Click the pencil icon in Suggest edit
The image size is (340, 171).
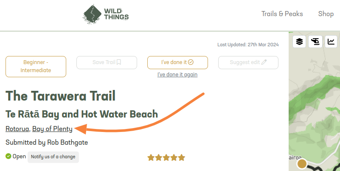pyautogui.click(x=264, y=62)
